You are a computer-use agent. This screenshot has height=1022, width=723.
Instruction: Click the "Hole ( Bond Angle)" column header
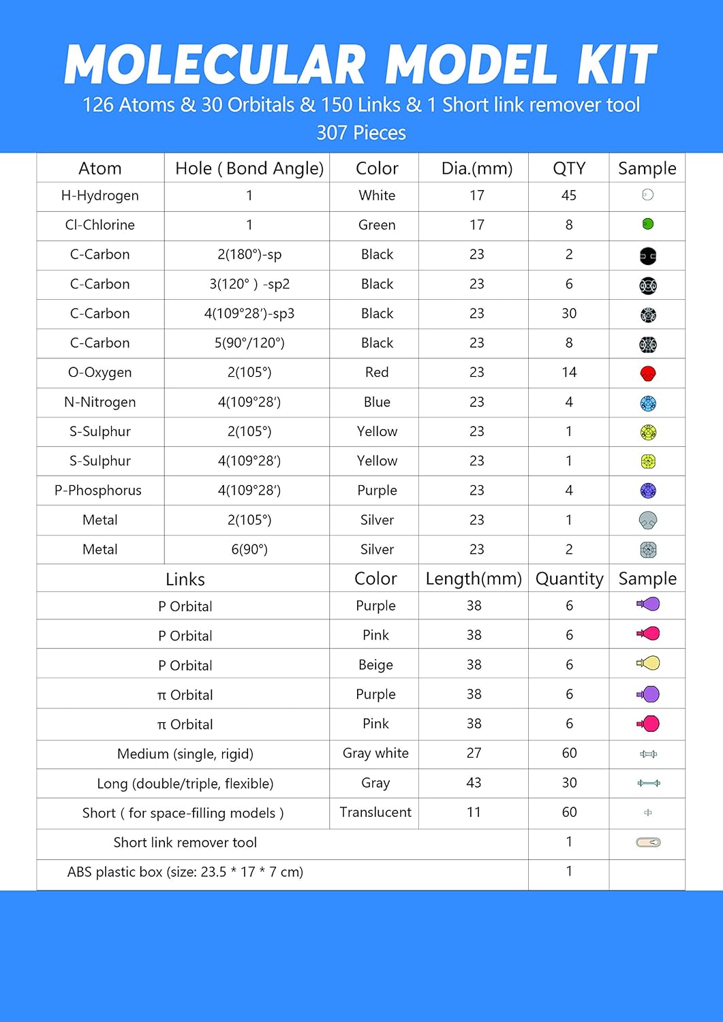coord(249,168)
